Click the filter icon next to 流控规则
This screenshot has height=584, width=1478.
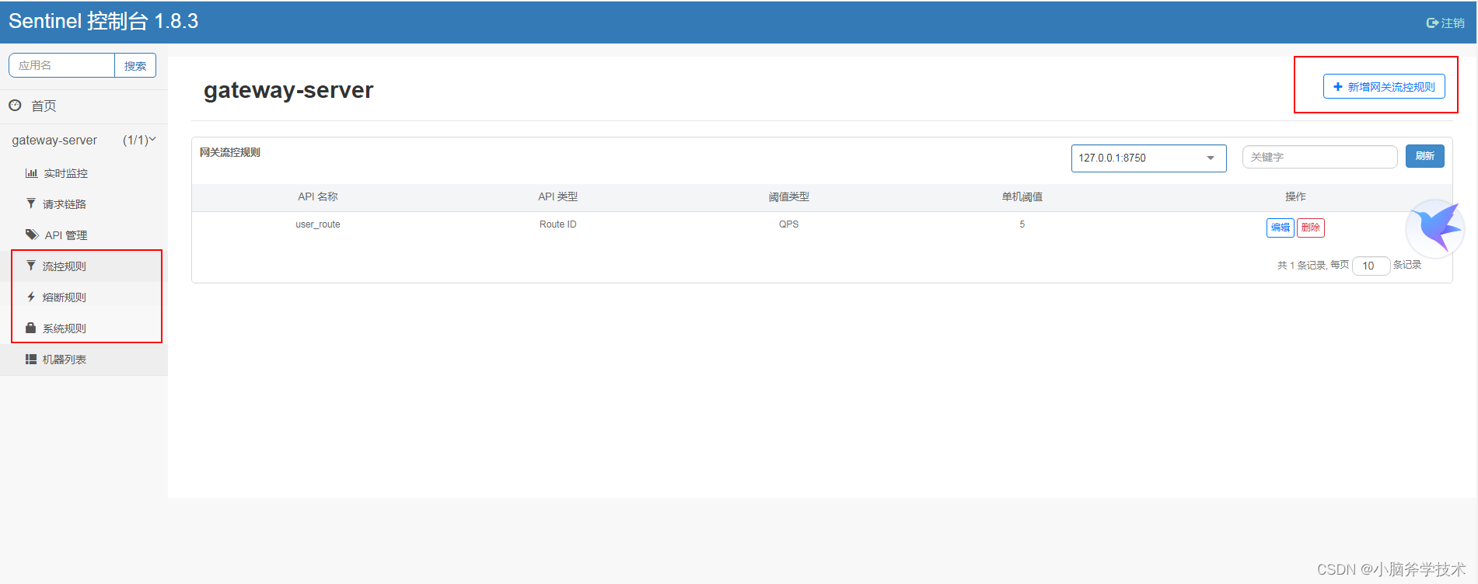(x=31, y=266)
